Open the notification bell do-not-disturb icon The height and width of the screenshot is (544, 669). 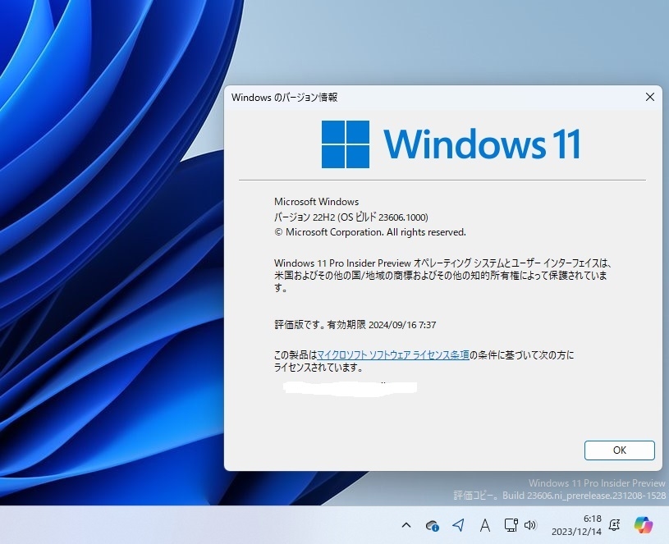point(614,525)
